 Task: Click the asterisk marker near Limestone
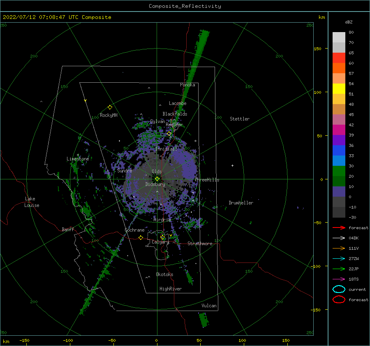[78, 155]
